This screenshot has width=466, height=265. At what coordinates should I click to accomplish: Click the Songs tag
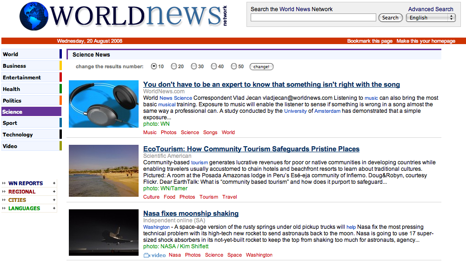click(210, 133)
